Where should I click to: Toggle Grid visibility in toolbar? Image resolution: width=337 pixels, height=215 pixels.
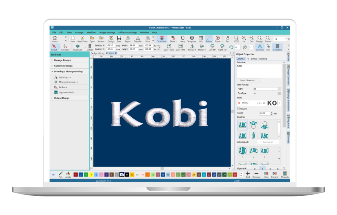pos(201,39)
